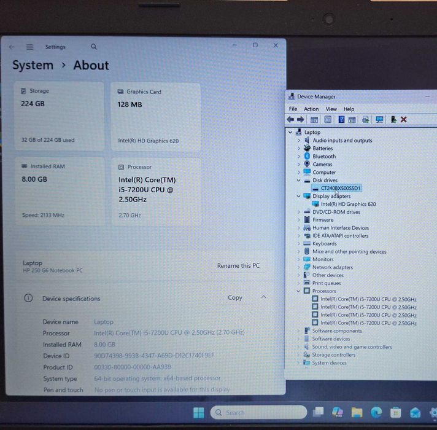Collapse the Laptop root node
Screen dimensions: 437x430
pos(290,132)
